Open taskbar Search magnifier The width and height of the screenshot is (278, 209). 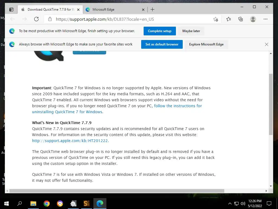(20, 203)
